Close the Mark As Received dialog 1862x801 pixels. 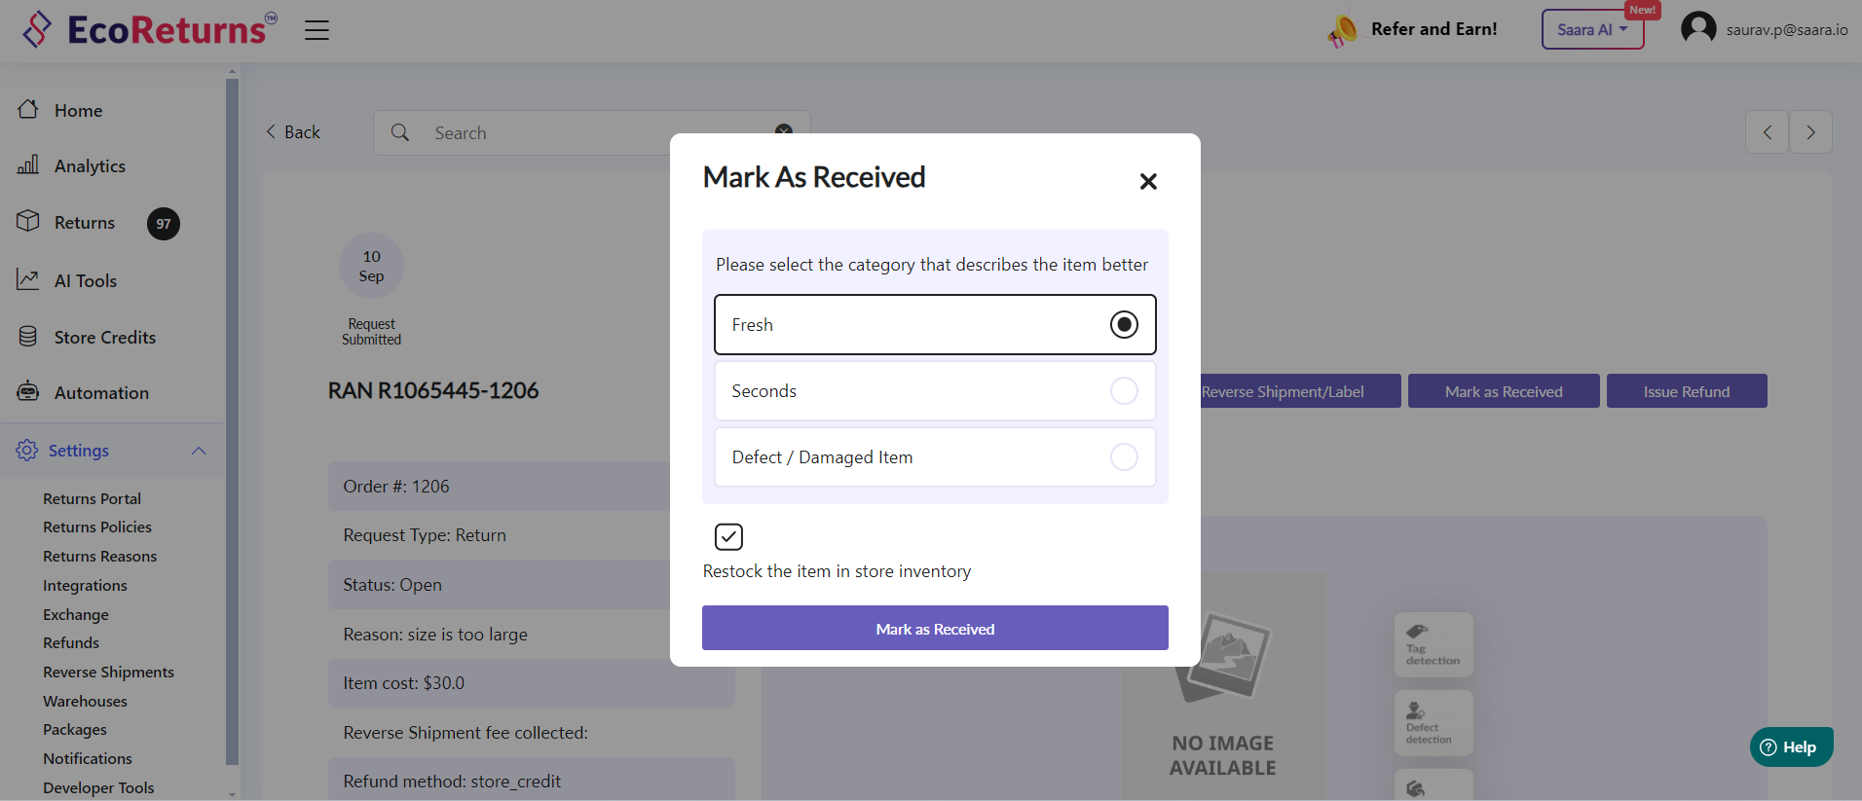(1148, 181)
